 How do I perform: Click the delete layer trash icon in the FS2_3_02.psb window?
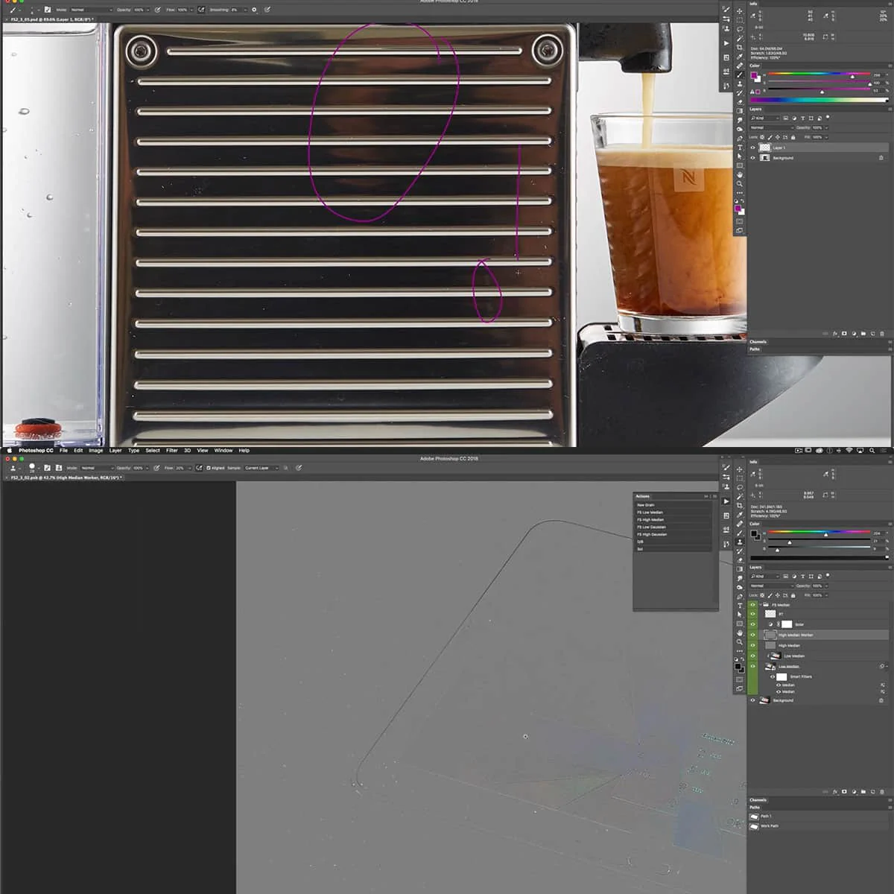(x=882, y=792)
